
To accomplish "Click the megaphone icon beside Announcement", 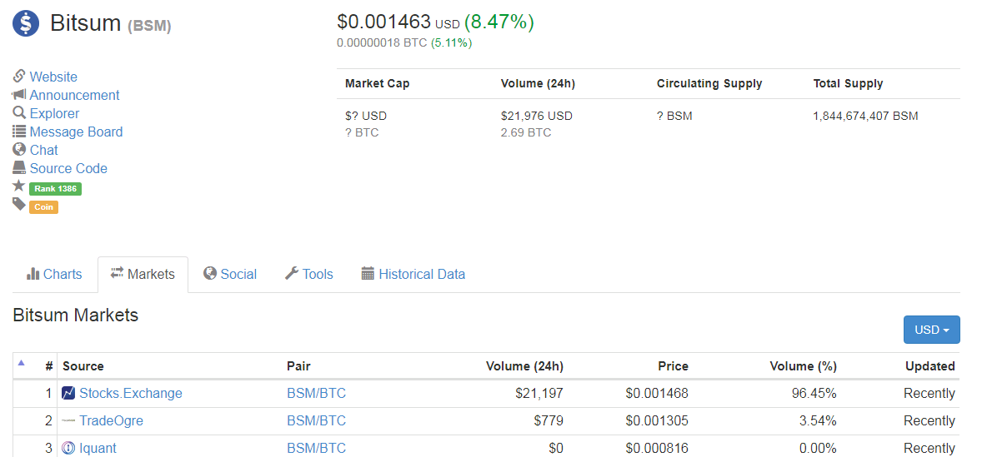I will click(19, 95).
